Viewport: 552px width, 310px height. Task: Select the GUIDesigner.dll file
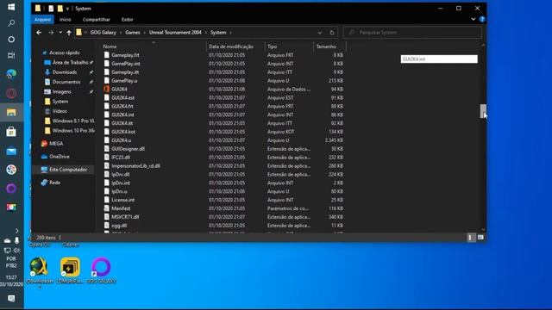coord(128,149)
